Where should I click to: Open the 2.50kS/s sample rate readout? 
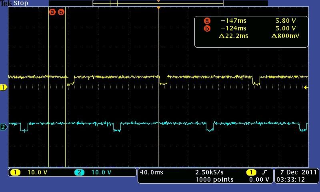point(209,172)
